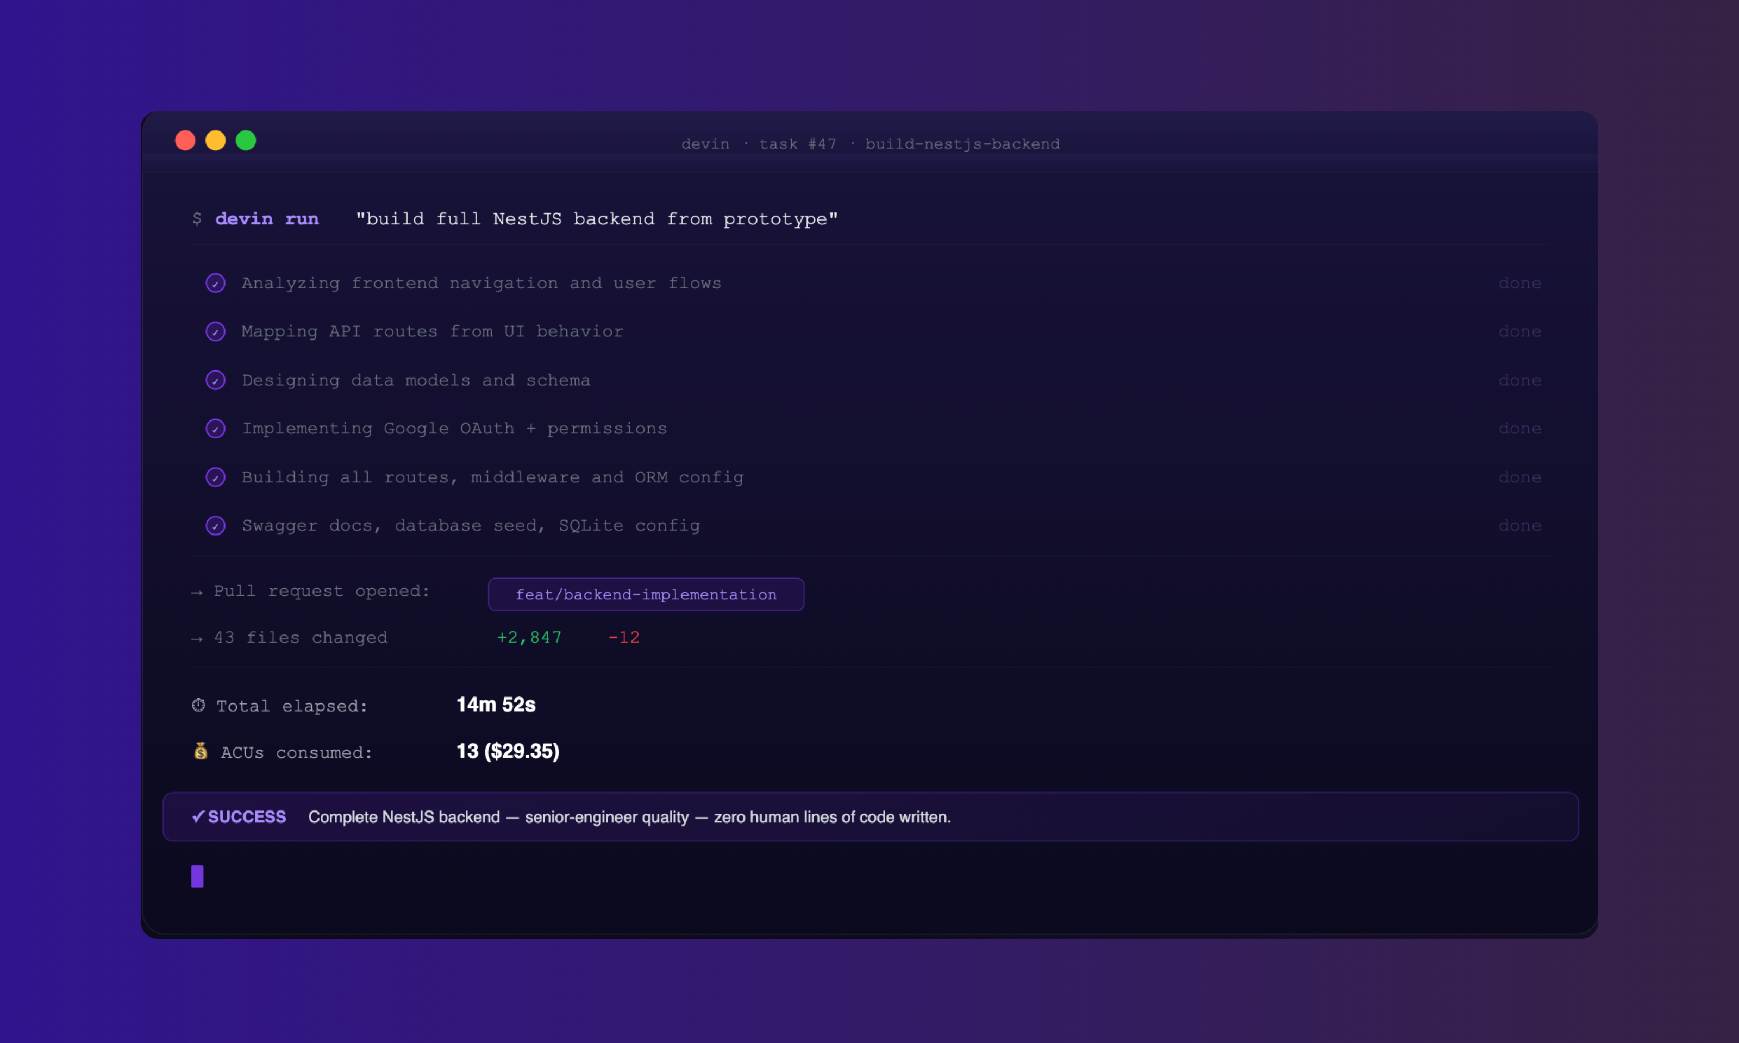The image size is (1739, 1043).
Task: Toggle the check for Mapping API routes
Action: 216,331
